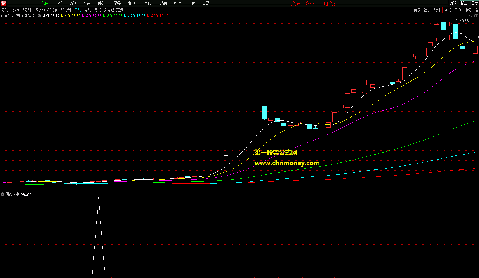479x278 pixels.
Task: Open the 多周期 multi-period view
Action: (x=109, y=10)
